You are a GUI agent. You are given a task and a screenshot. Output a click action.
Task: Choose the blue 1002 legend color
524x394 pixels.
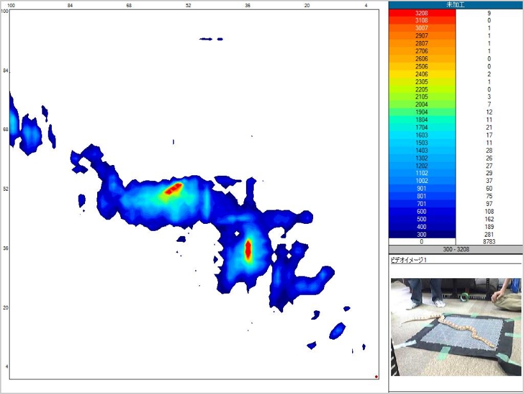[422, 181]
